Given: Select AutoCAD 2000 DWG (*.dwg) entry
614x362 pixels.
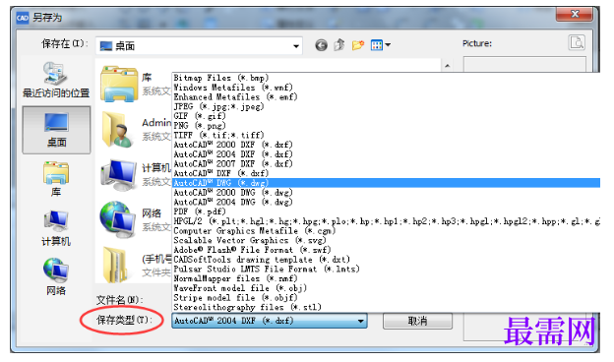Looking at the screenshot, I should (233, 193).
